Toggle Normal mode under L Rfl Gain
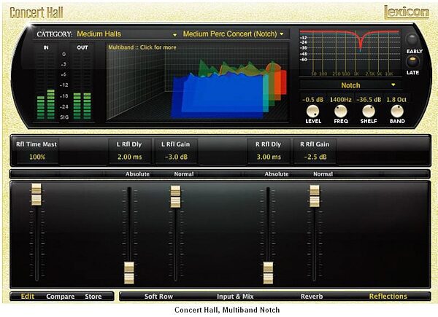This screenshot has width=438, height=317. coord(184,174)
